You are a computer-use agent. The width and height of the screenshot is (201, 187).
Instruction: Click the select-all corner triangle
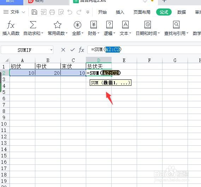point(7,60)
